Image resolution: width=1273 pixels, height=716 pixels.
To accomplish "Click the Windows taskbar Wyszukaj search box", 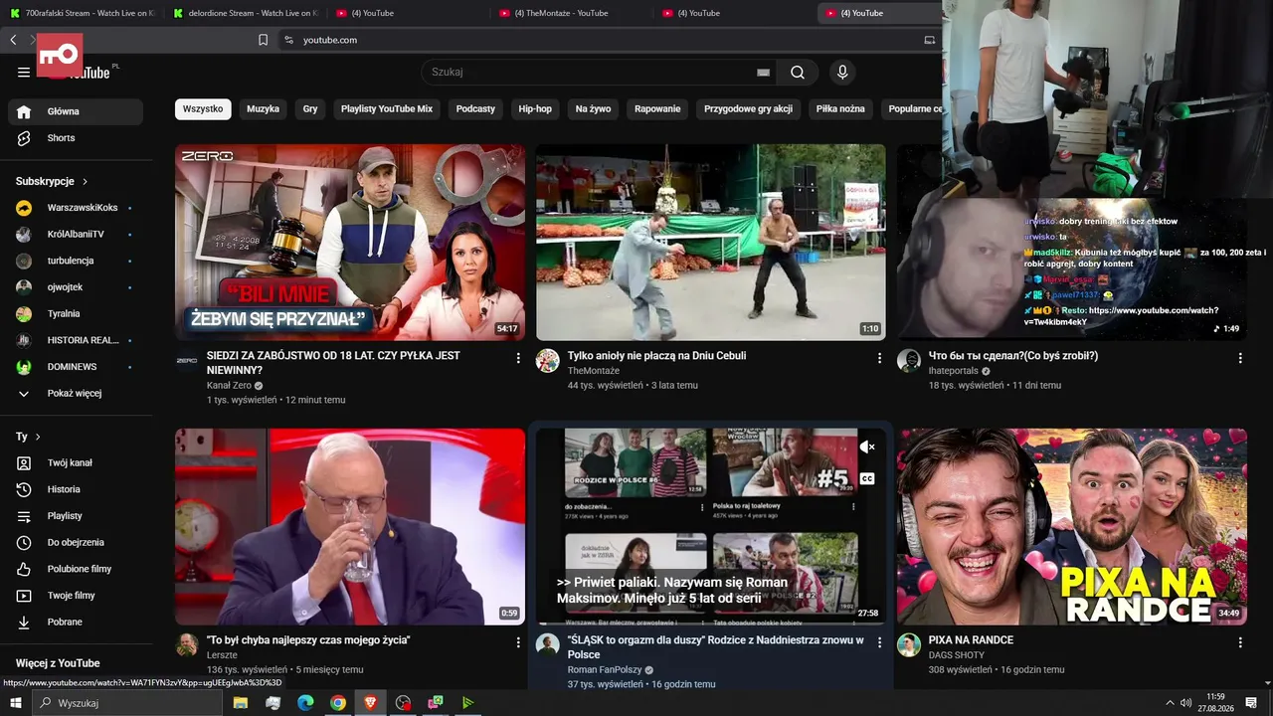I will tap(127, 703).
